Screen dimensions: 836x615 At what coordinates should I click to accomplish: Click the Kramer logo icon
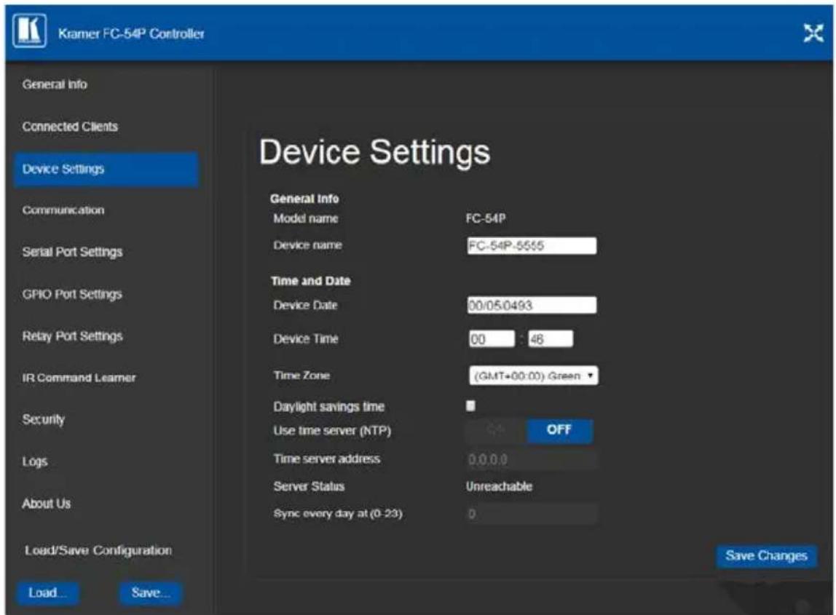pyautogui.click(x=29, y=31)
